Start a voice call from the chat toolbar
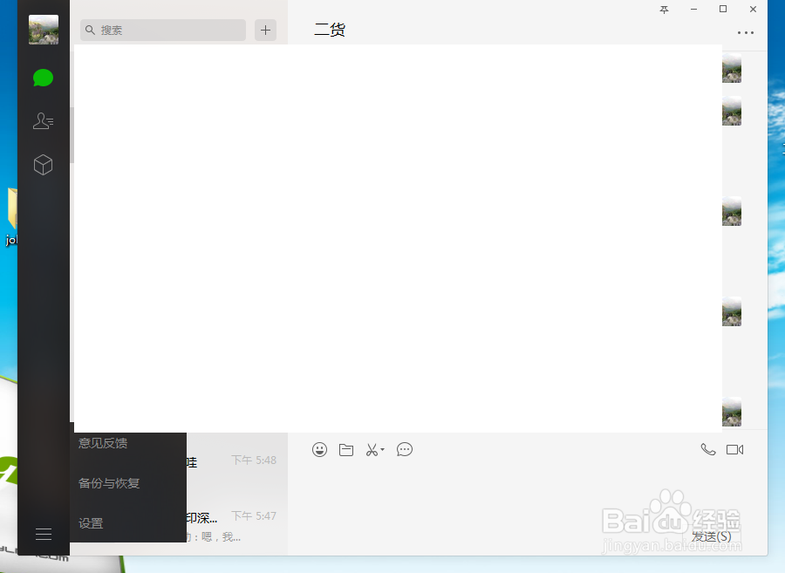The width and height of the screenshot is (785, 573). coord(708,449)
